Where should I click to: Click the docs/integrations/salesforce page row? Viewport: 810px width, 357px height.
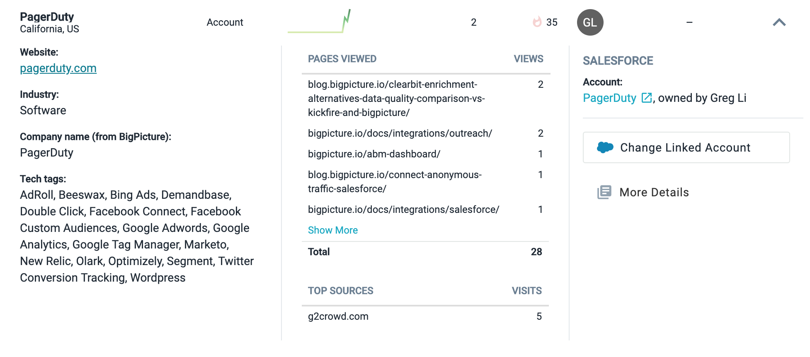tap(403, 210)
